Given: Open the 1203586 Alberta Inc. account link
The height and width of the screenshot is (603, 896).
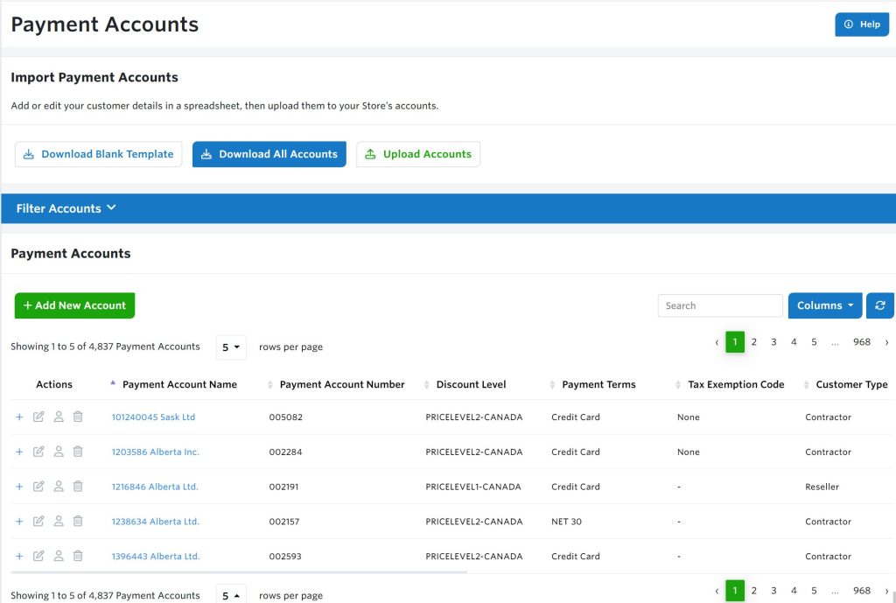Looking at the screenshot, I should coord(156,452).
